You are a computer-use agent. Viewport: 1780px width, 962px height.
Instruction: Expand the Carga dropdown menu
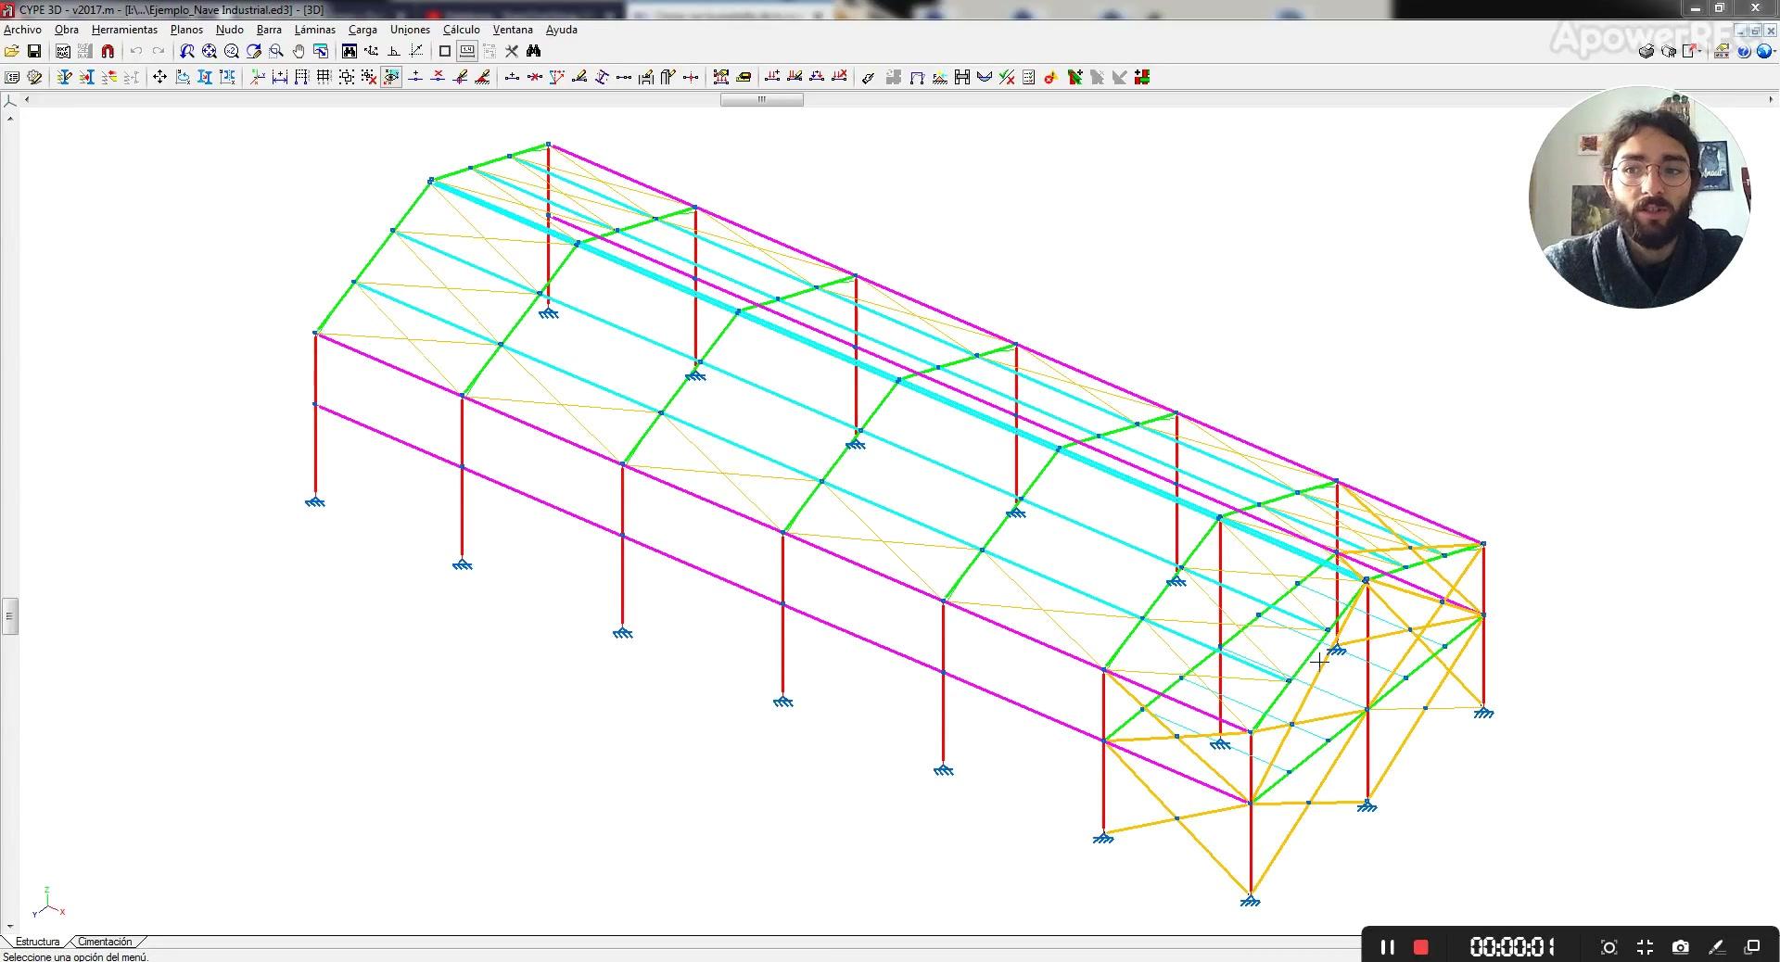tap(362, 30)
